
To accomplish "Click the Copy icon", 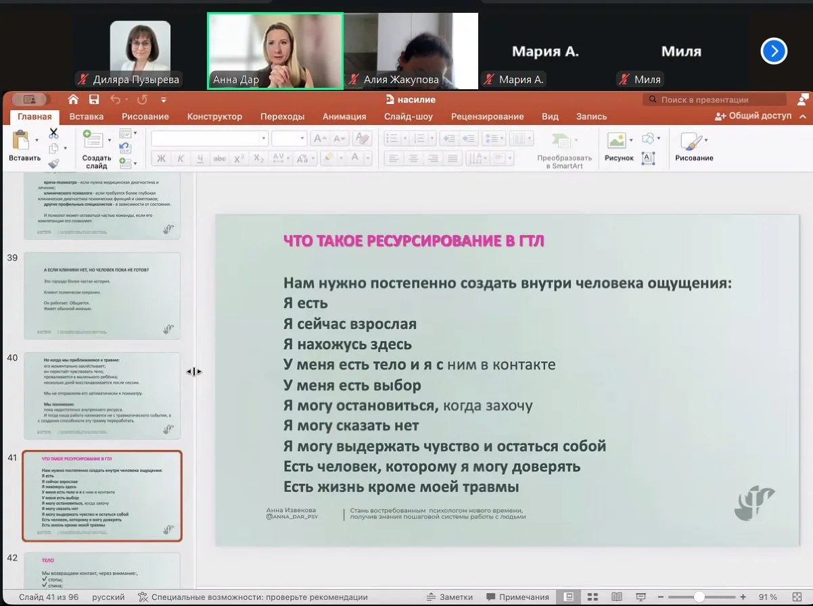I will tap(53, 148).
